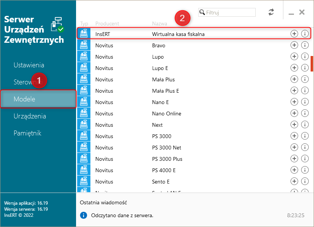Open info for PS 3000

(x=305, y=136)
